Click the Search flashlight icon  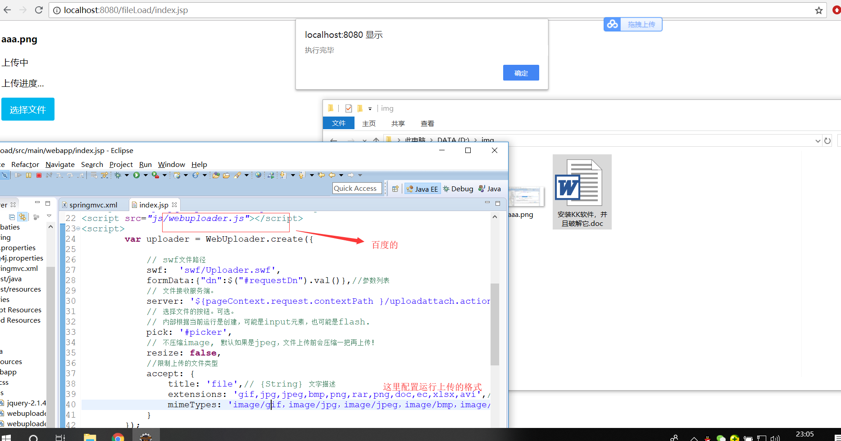coord(237,175)
